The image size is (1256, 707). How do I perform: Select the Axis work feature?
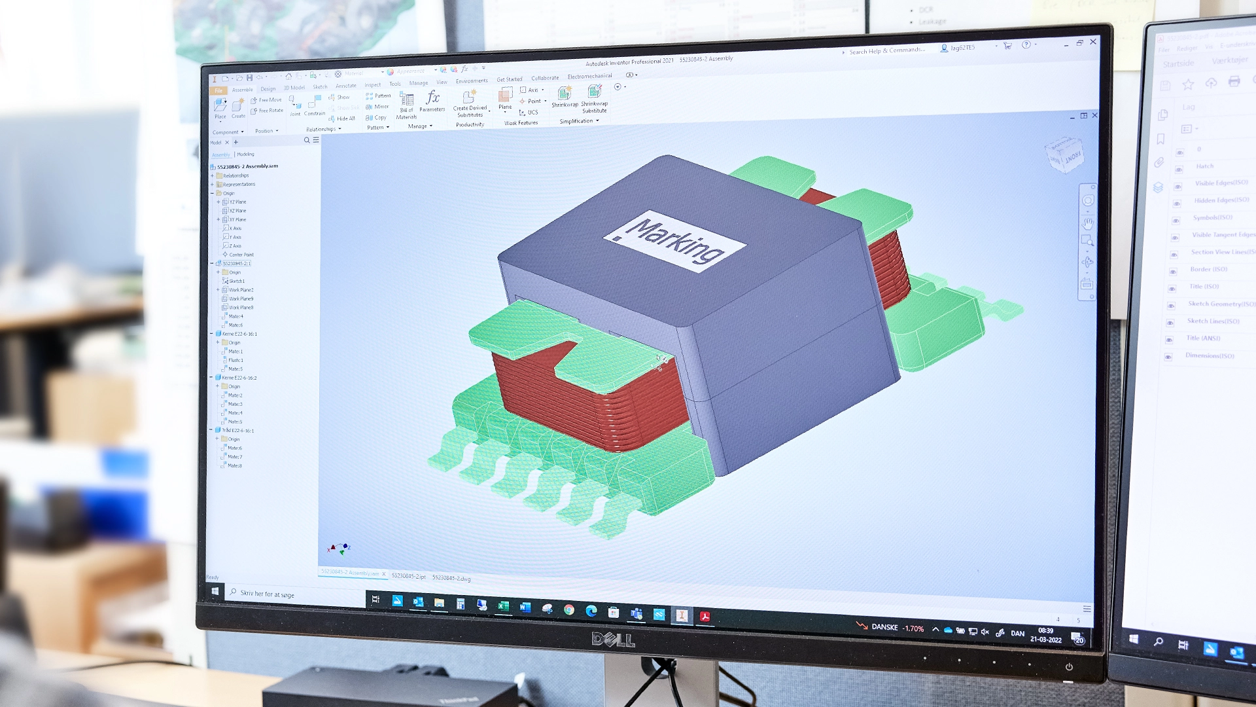pyautogui.click(x=532, y=90)
